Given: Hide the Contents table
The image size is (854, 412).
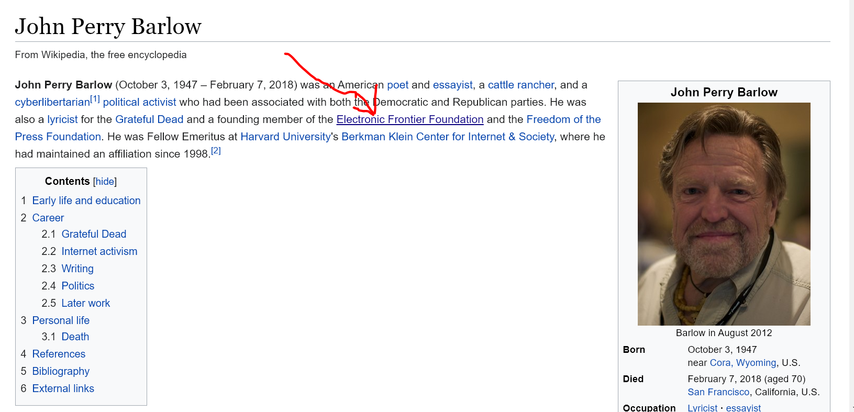Looking at the screenshot, I should [105, 182].
